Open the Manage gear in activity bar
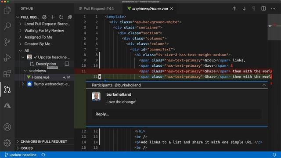The height and width of the screenshot is (158, 281). tap(7, 143)
